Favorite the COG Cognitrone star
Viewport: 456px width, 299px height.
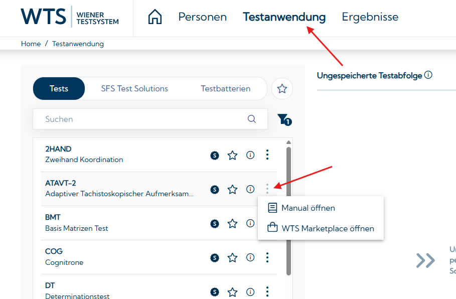pos(232,257)
